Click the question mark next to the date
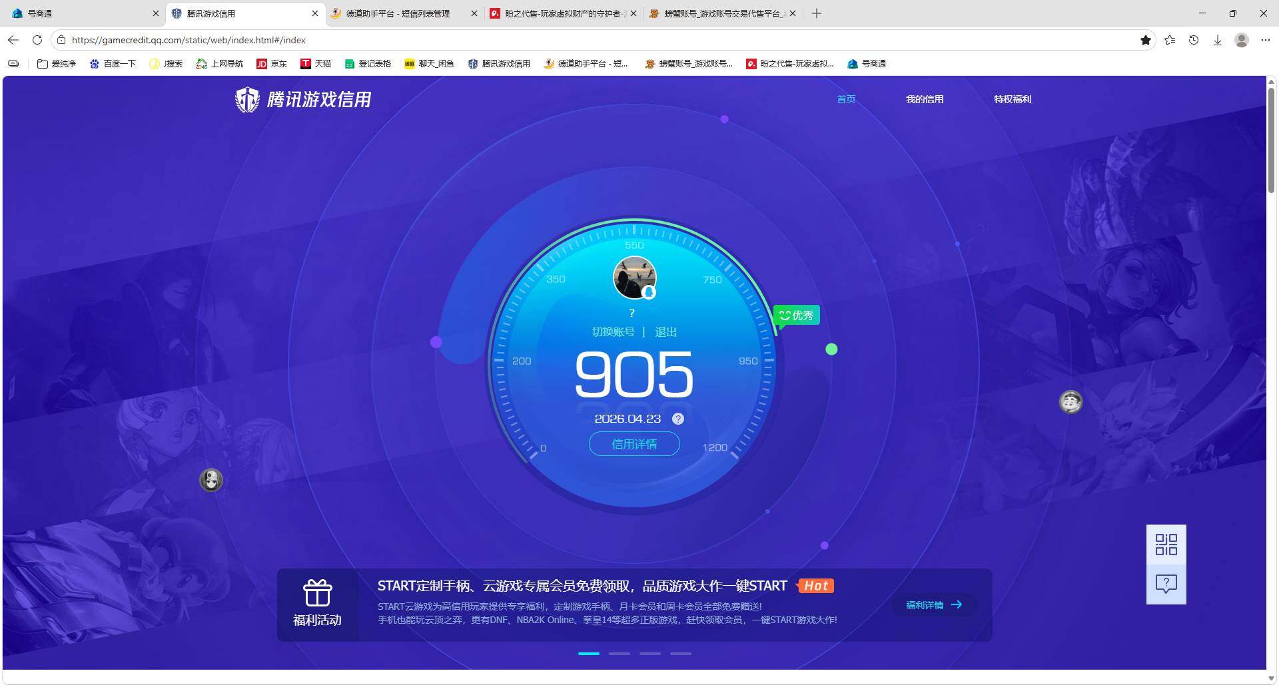This screenshot has width=1279, height=687. coord(678,419)
